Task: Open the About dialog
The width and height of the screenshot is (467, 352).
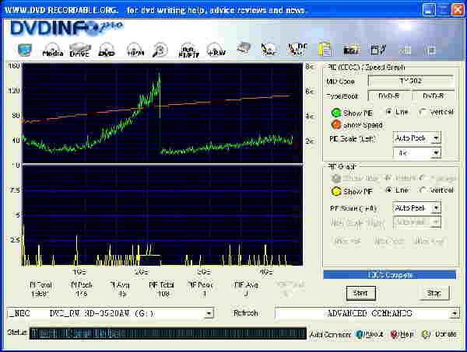Action: (370, 334)
